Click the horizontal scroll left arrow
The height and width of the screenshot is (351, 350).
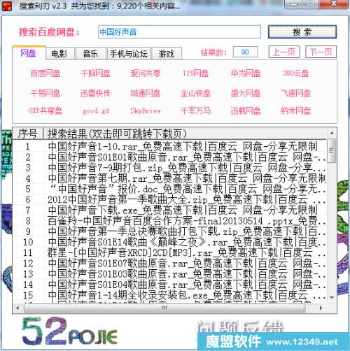coord(17,308)
